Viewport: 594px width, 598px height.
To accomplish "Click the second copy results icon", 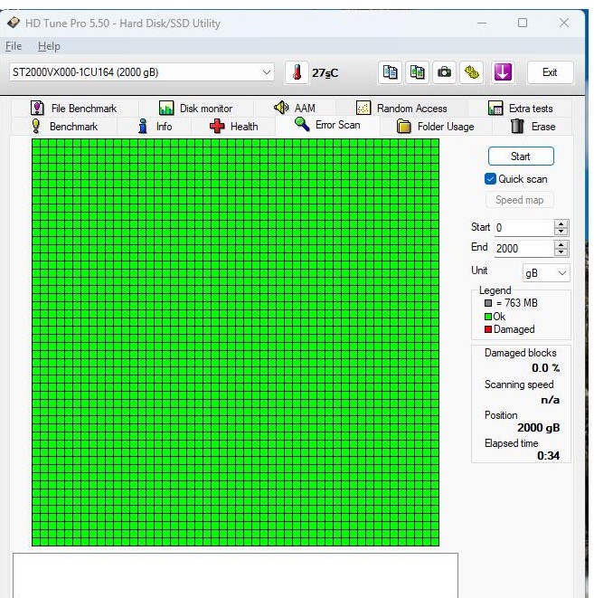I will [417, 72].
